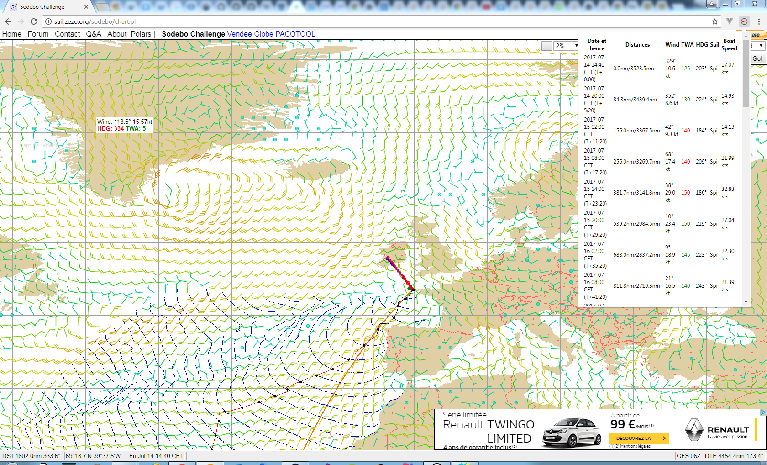The image size is (767, 465).
Task: Click the 'Boat Speed' column header
Action: pos(729,45)
